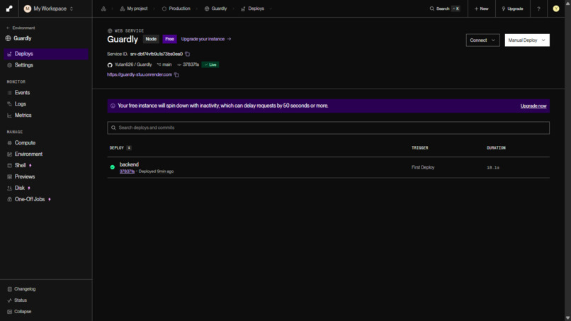Open Production breadcrumb
The image size is (571, 321).
click(176, 9)
